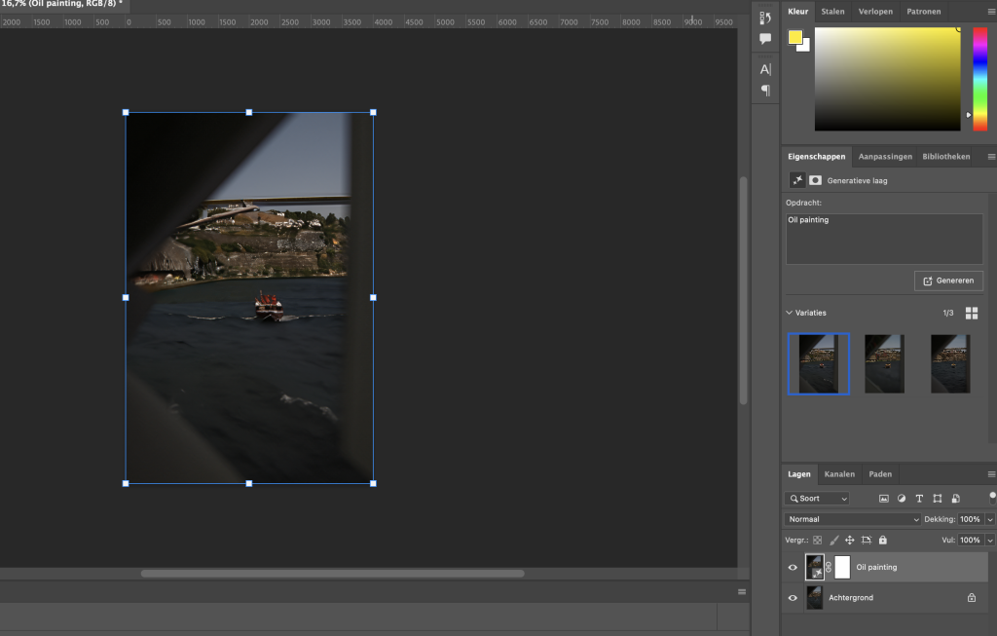Open the Dekking opacity dropdown arrow
Image resolution: width=997 pixels, height=636 pixels.
coord(990,520)
